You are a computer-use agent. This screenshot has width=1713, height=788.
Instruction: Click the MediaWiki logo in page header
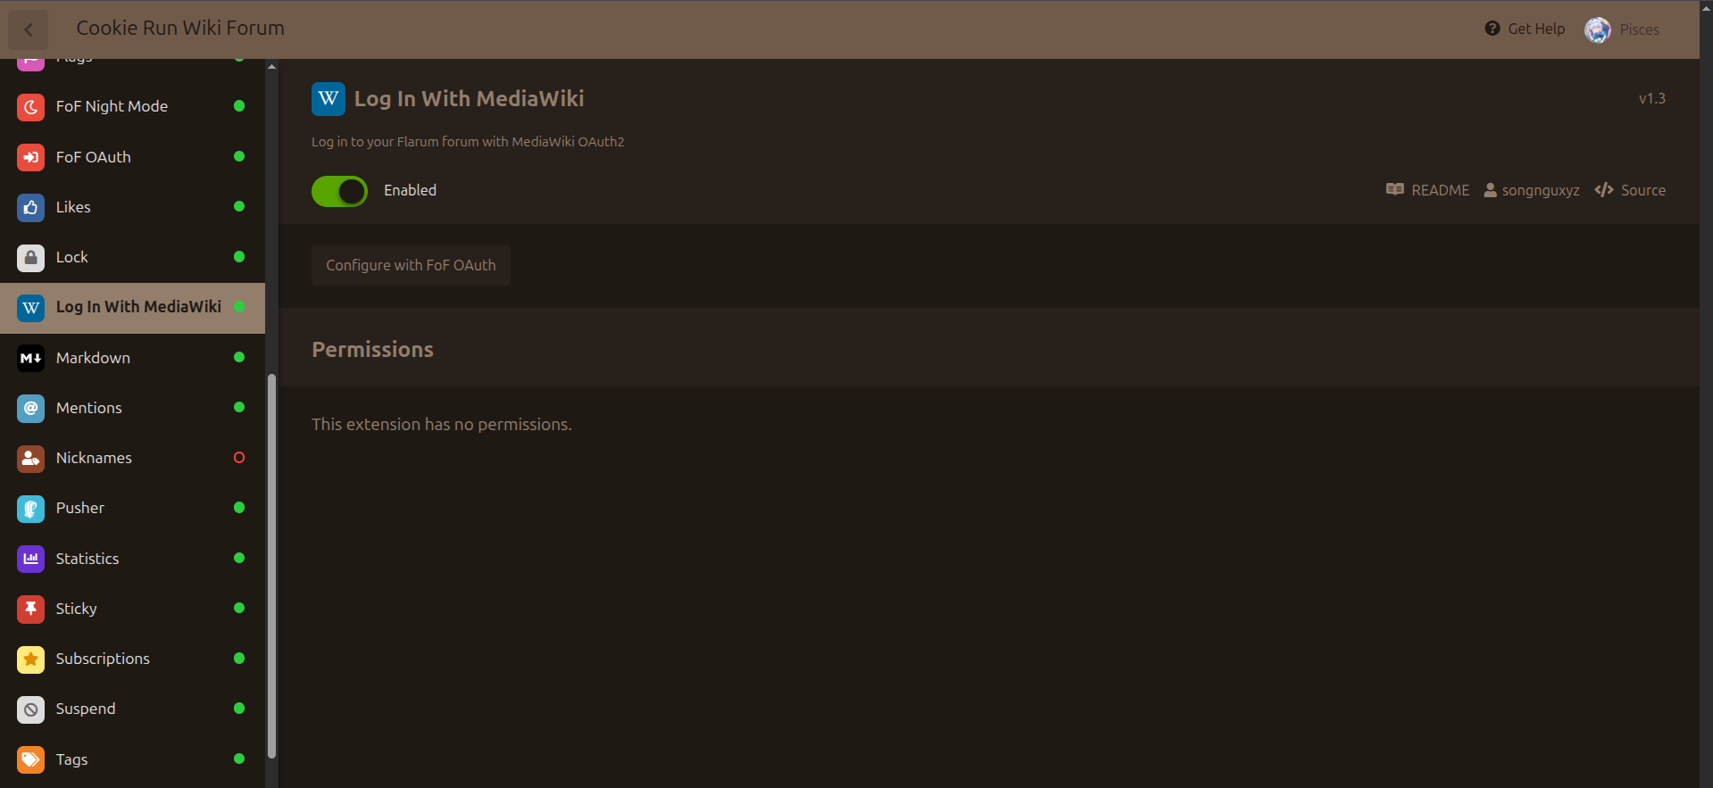[328, 99]
